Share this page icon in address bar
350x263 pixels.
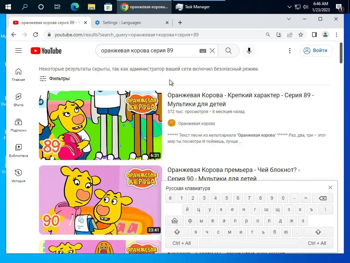pos(290,35)
